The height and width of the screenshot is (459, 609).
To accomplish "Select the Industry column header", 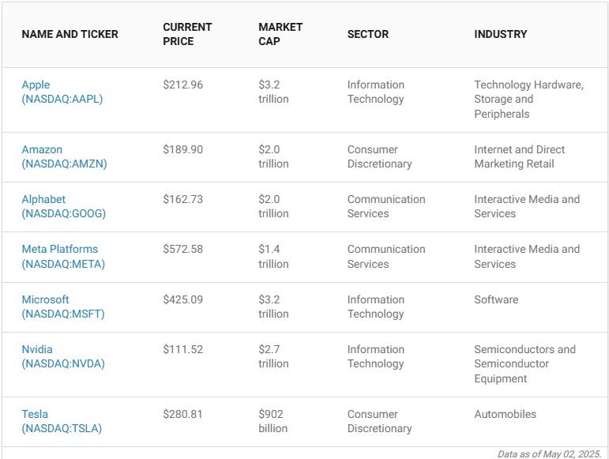I will coord(501,35).
